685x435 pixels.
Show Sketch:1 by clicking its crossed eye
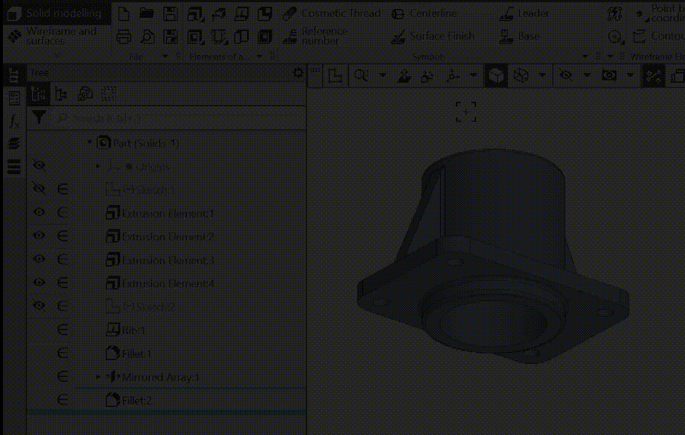pos(40,189)
